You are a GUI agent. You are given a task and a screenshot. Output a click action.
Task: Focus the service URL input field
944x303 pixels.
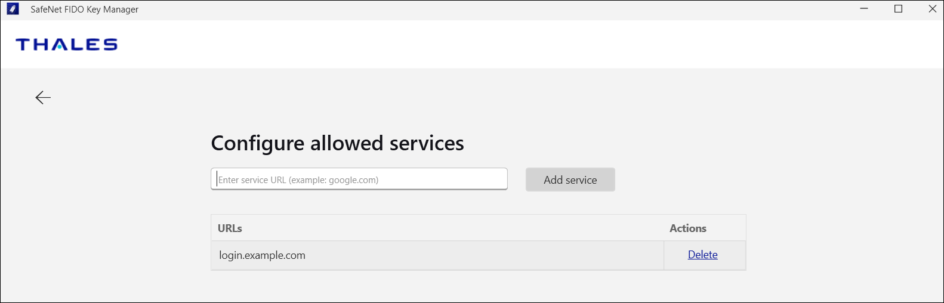click(x=359, y=180)
